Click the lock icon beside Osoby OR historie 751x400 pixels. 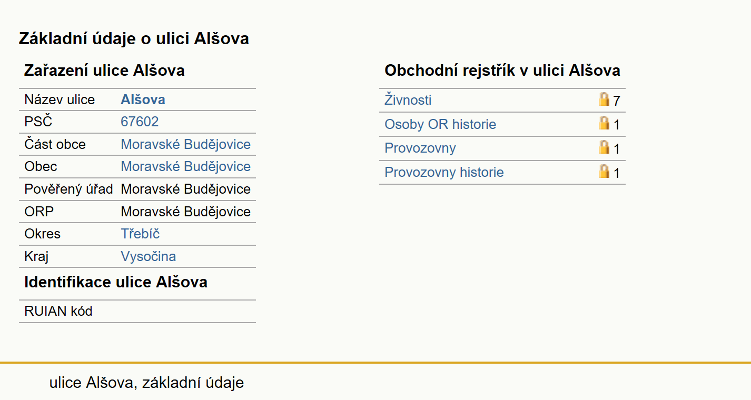604,123
